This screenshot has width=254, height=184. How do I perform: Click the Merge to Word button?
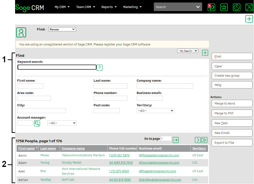[x=232, y=104]
